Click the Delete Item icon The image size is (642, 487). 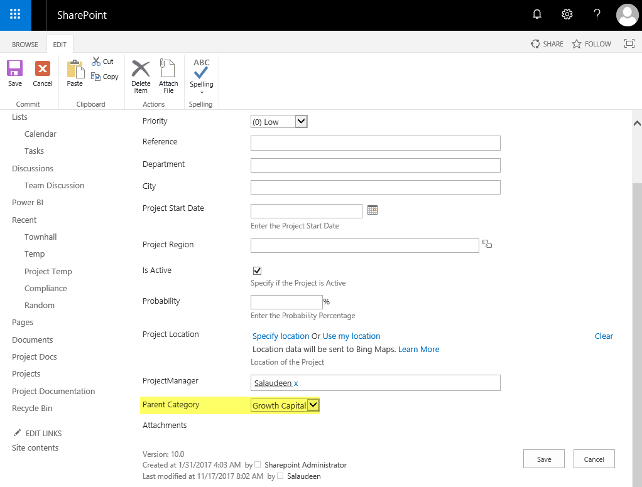[141, 68]
